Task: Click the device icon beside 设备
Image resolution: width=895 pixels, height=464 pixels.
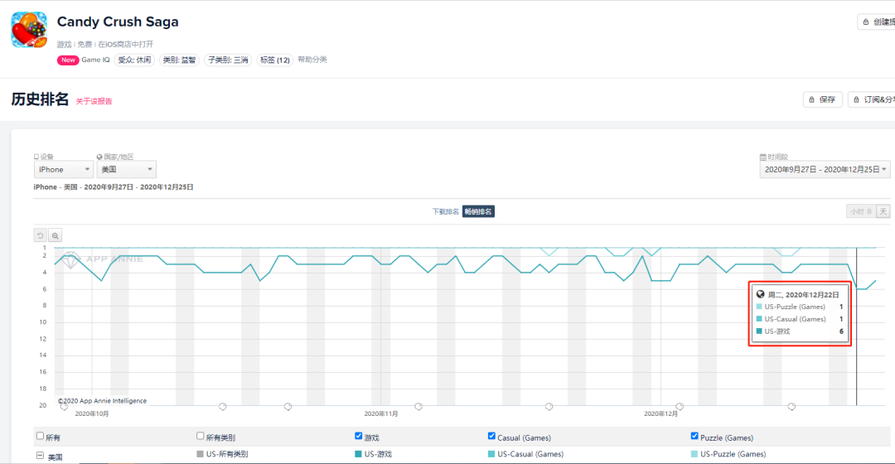Action: [x=36, y=157]
